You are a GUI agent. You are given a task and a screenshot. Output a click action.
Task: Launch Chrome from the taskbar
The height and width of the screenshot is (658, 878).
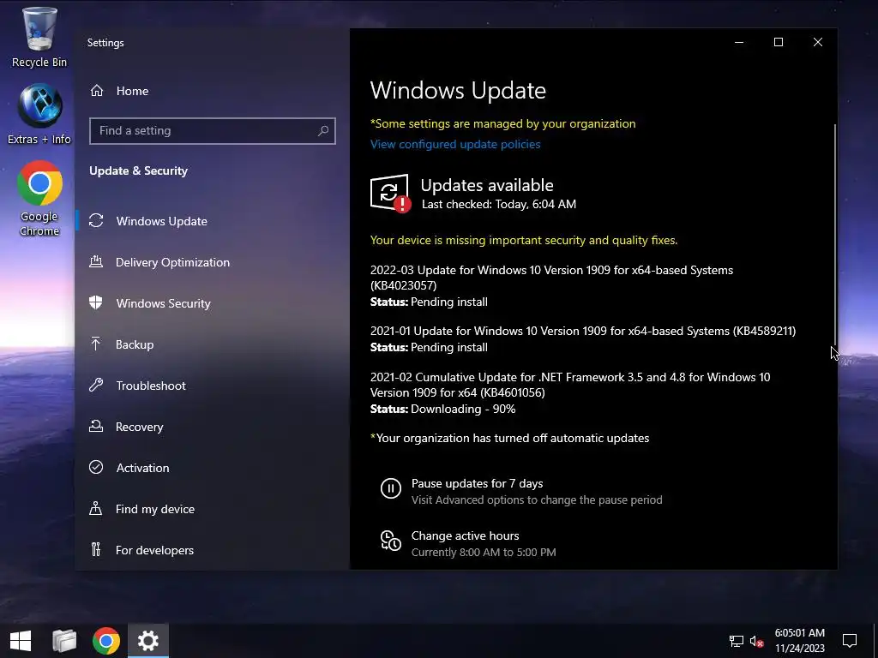click(x=106, y=641)
